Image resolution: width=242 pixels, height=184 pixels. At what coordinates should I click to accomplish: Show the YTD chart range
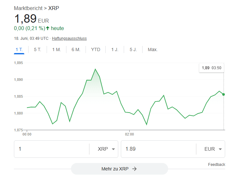click(96, 49)
